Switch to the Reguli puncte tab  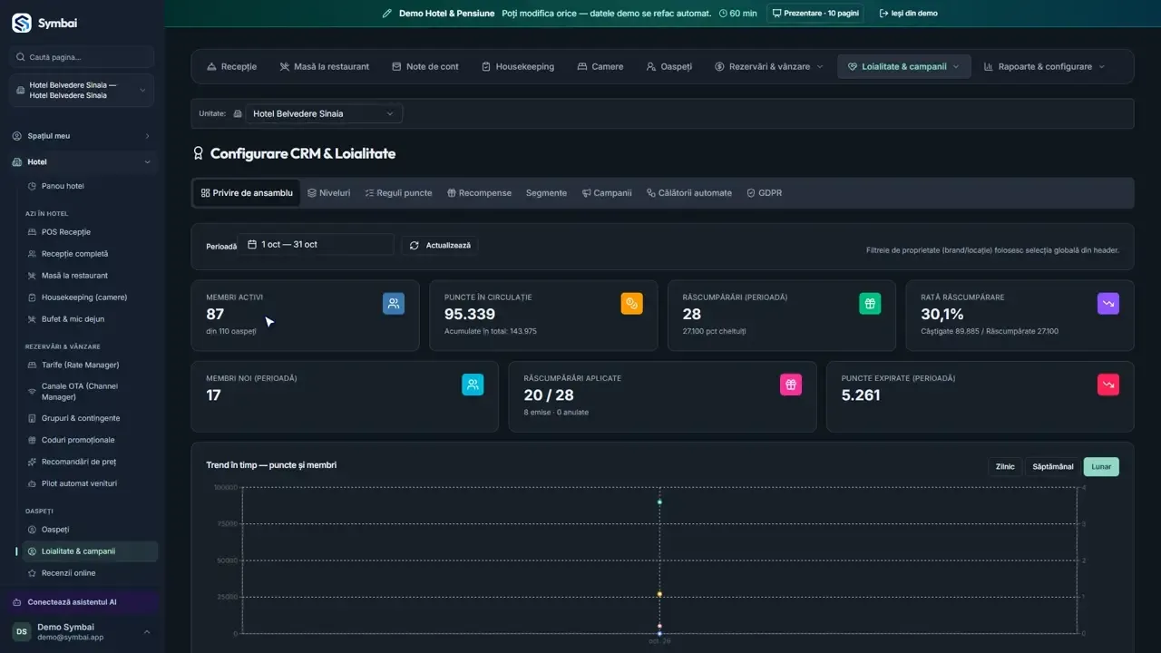[398, 193]
